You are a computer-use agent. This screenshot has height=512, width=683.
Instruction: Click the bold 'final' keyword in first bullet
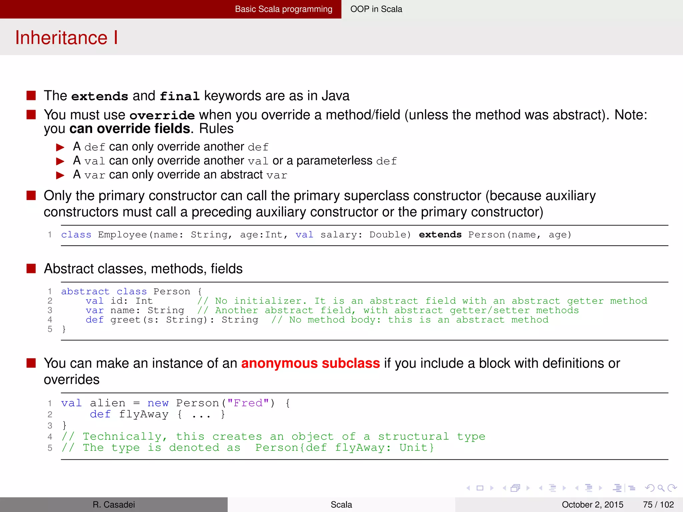tap(179, 96)
